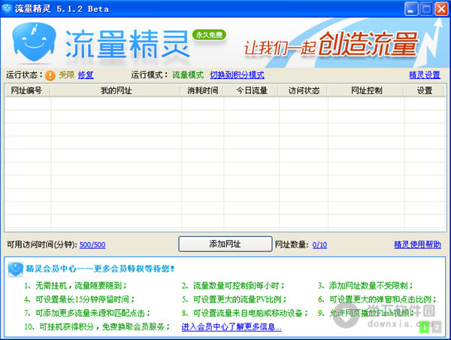
Task: Click perk text 可设置更大的流量PV比例
Action: [238, 299]
